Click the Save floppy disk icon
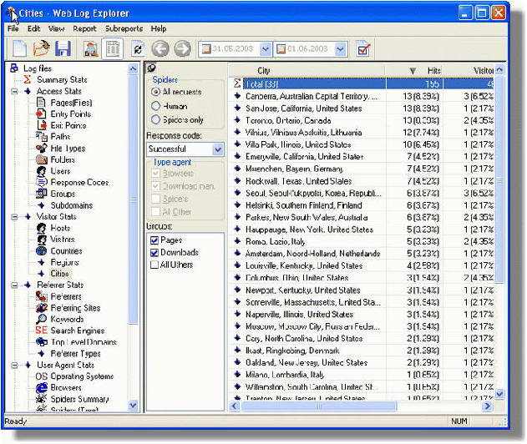The height and width of the screenshot is (444, 527). coord(63,49)
